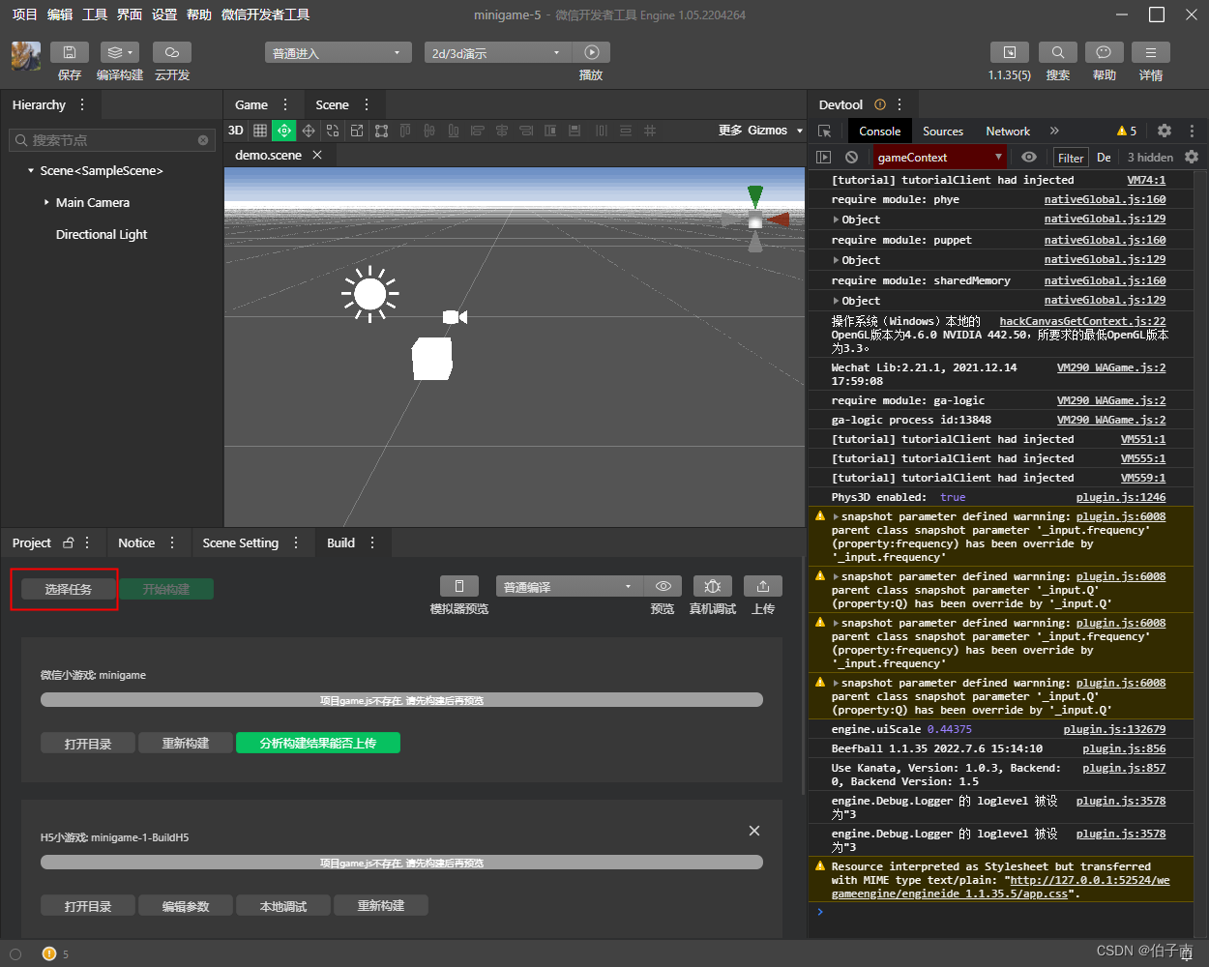Open the Notice tab
Viewport: 1209px width, 967px height.
pyautogui.click(x=136, y=542)
